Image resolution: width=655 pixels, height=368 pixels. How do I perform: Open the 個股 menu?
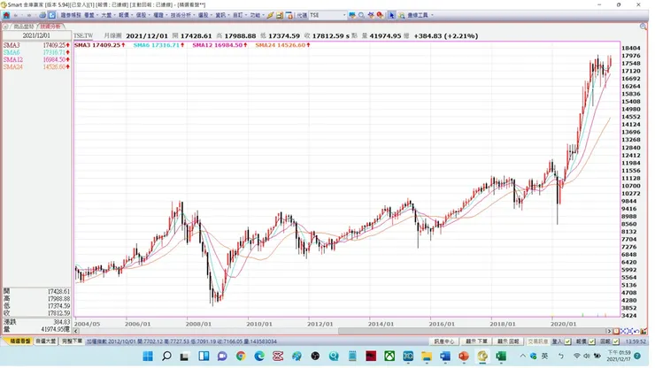141,15
